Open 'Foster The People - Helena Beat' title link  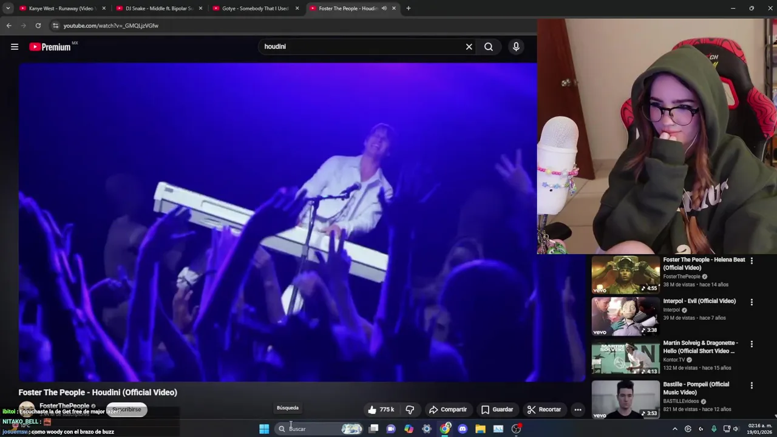[704, 263]
